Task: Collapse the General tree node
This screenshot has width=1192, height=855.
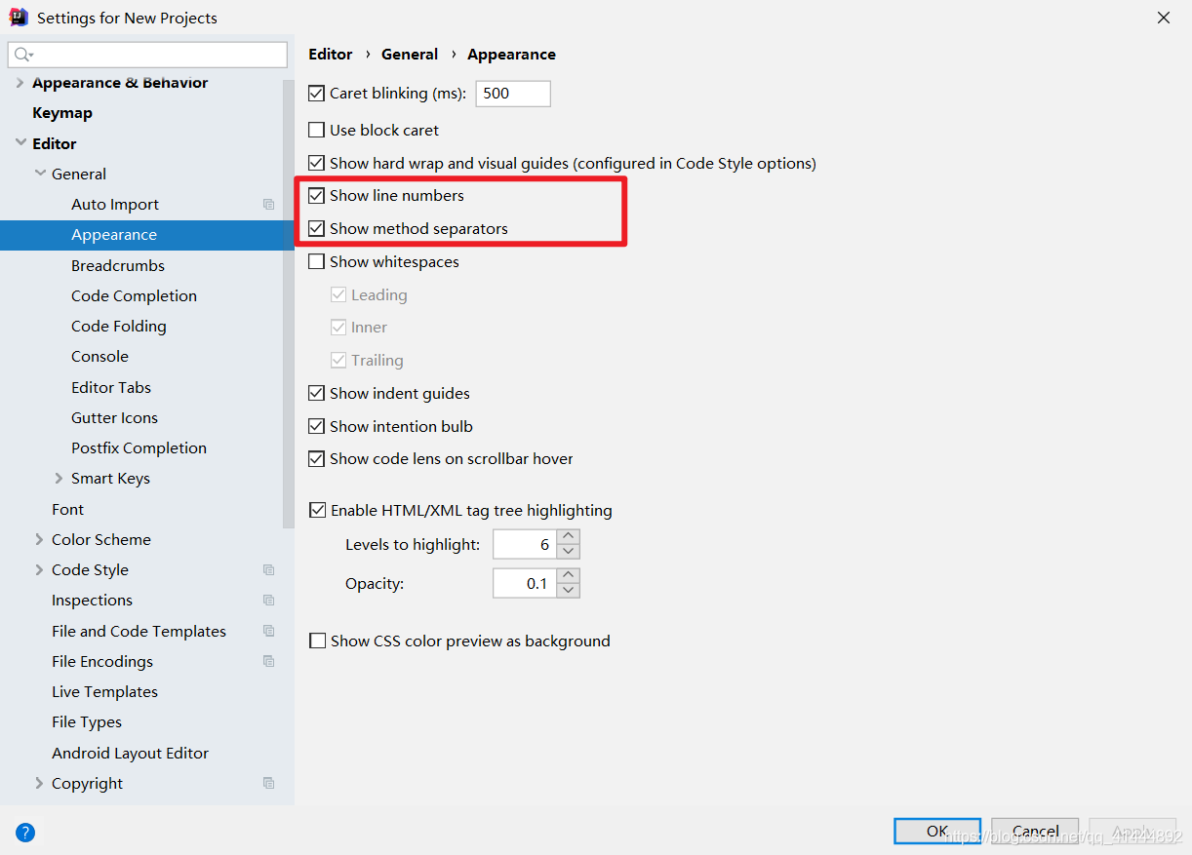Action: pos(39,174)
